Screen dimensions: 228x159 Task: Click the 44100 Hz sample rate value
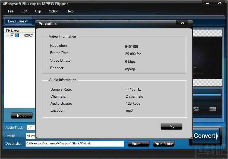point(133,89)
